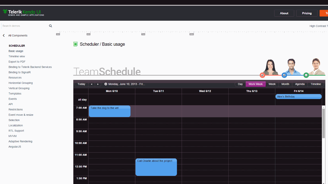Go to previous week with left arrow
Screen dimensions: 328x184
92,84
